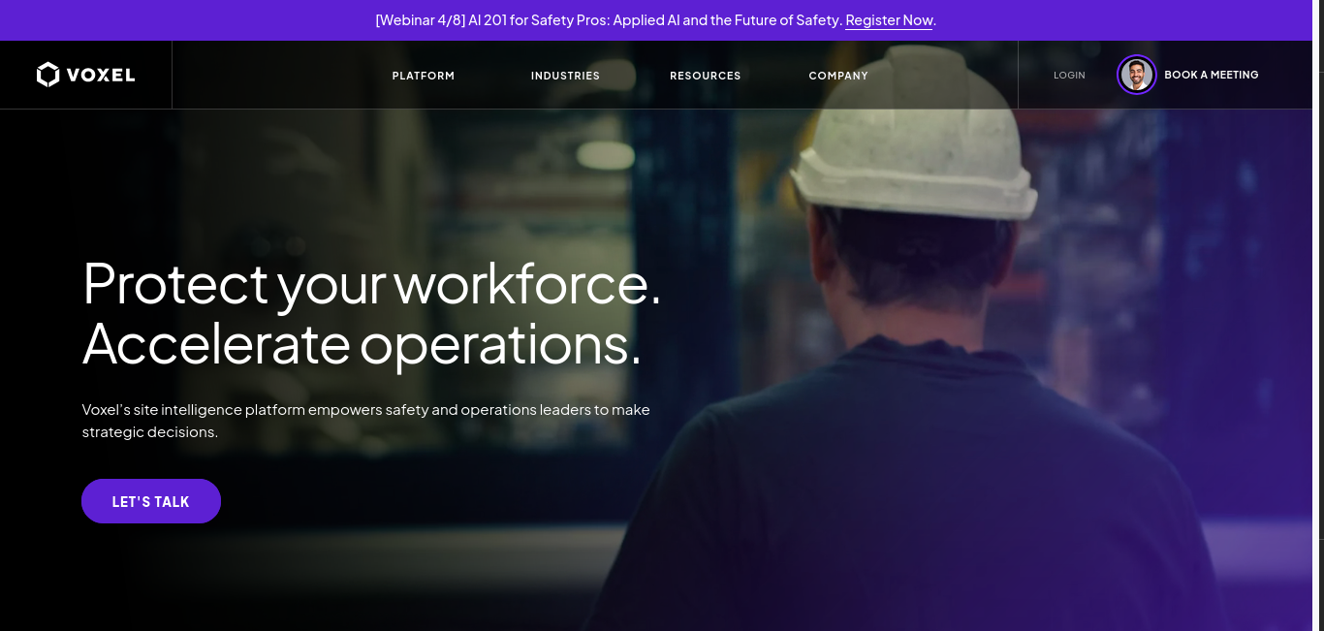Click the site intelligence platform description paragraph
The height and width of the screenshot is (631, 1324).
click(366, 421)
